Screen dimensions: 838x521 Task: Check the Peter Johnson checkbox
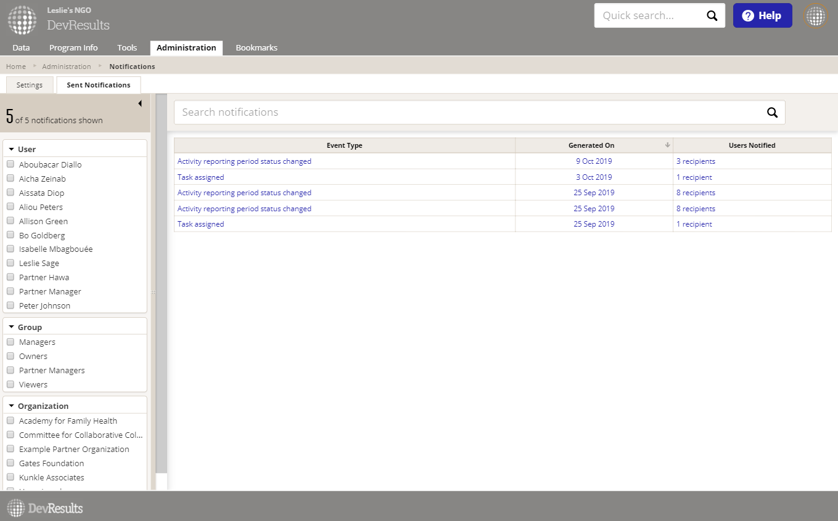pos(10,305)
